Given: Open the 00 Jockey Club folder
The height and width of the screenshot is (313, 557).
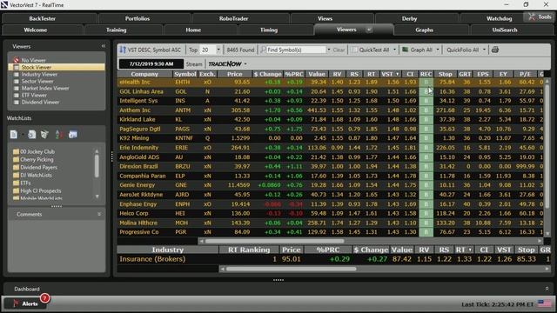Looking at the screenshot, I should point(34,151).
